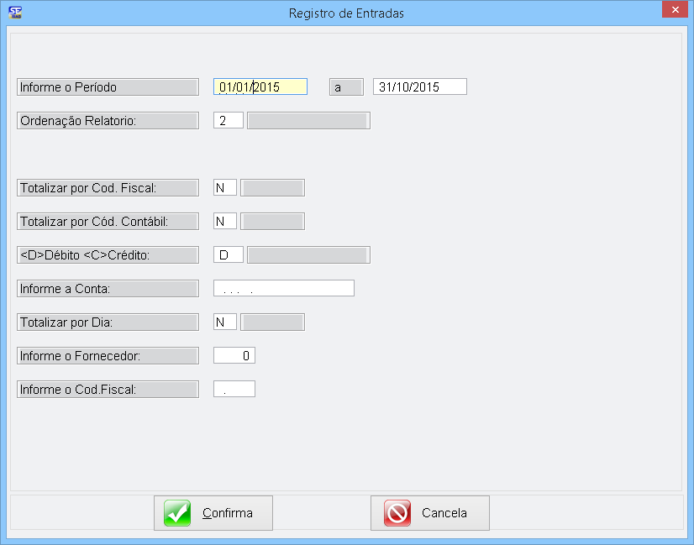Click the application icon in title bar
694x545 pixels.
tap(14, 13)
